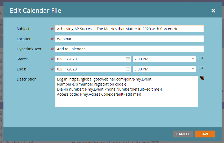Click the Description field label
The image size is (224, 143).
(x=27, y=79)
